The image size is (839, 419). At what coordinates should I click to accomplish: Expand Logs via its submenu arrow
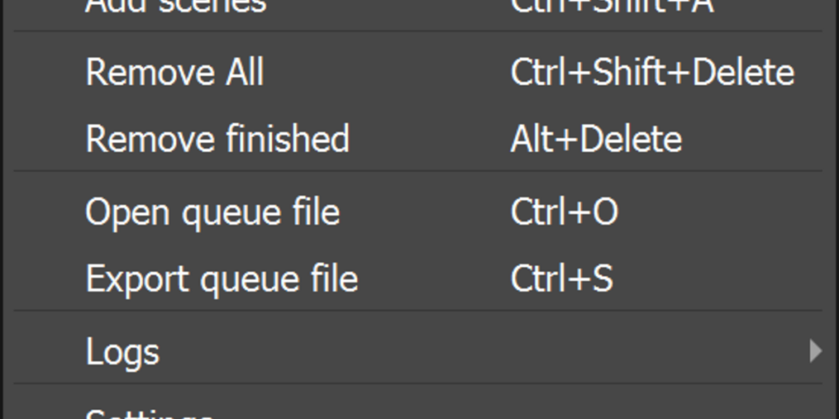(815, 351)
